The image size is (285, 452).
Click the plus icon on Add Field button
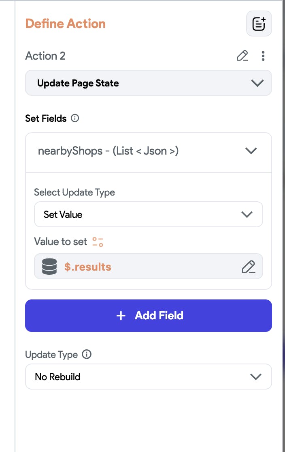point(121,316)
